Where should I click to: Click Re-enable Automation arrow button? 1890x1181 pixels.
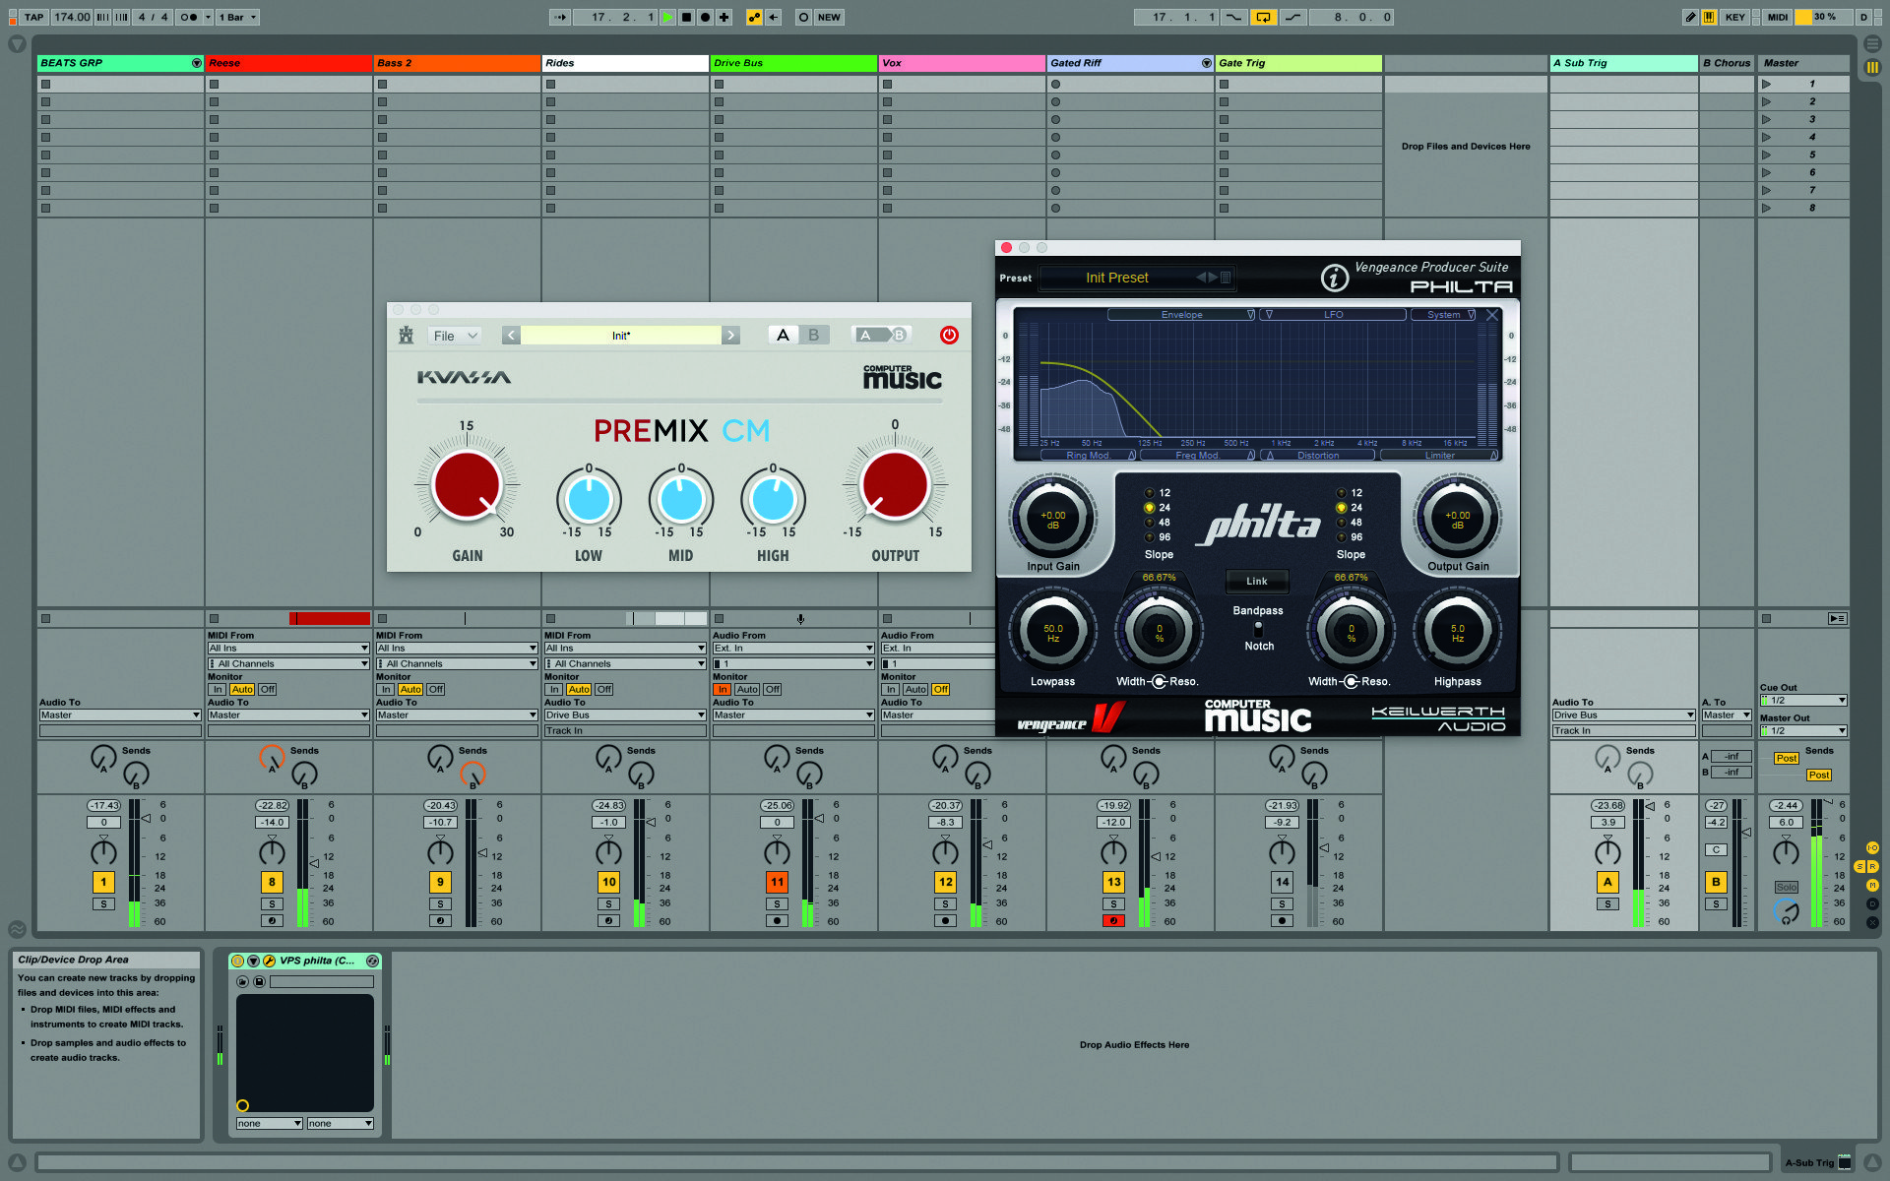point(774,17)
